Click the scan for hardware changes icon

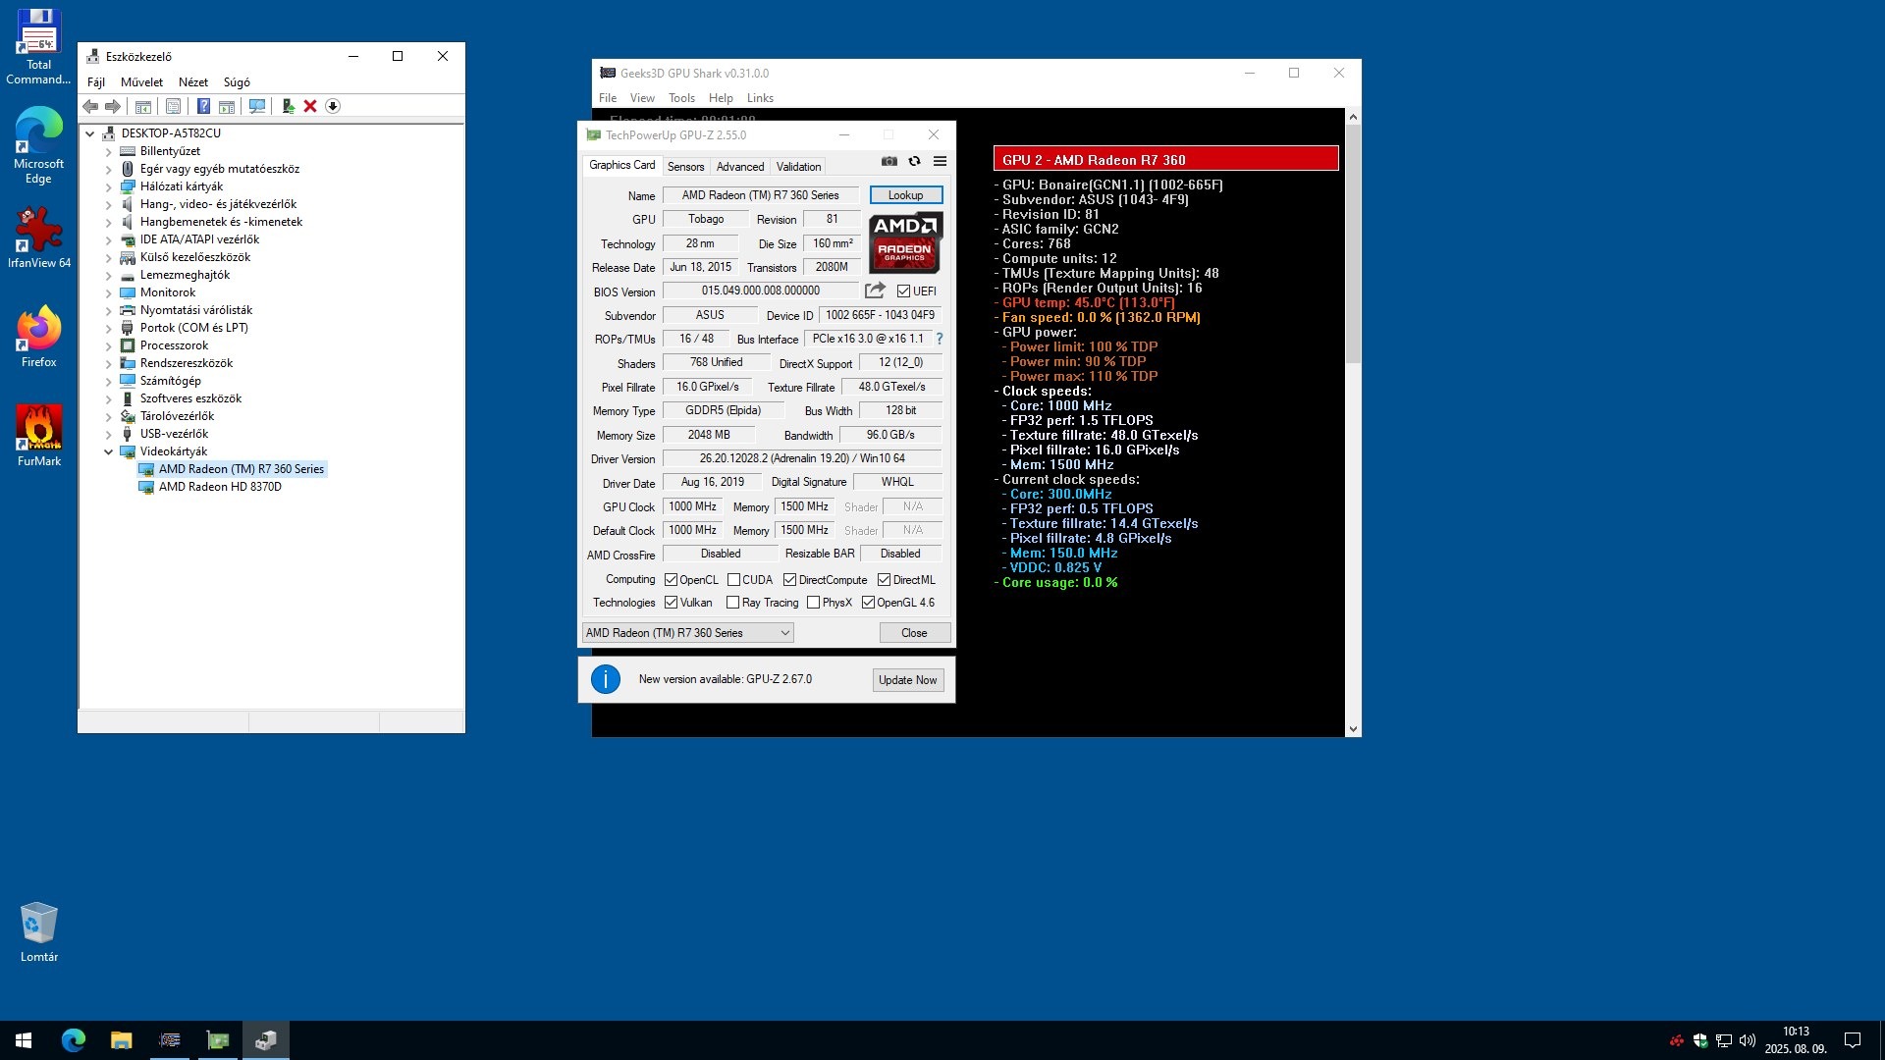click(x=257, y=106)
